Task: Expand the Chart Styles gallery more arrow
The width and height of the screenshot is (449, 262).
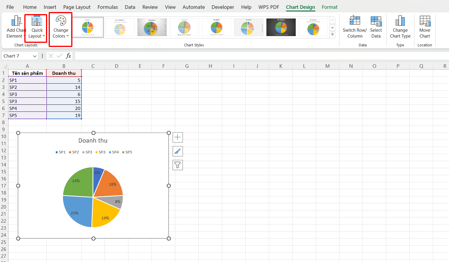Action: click(x=332, y=35)
